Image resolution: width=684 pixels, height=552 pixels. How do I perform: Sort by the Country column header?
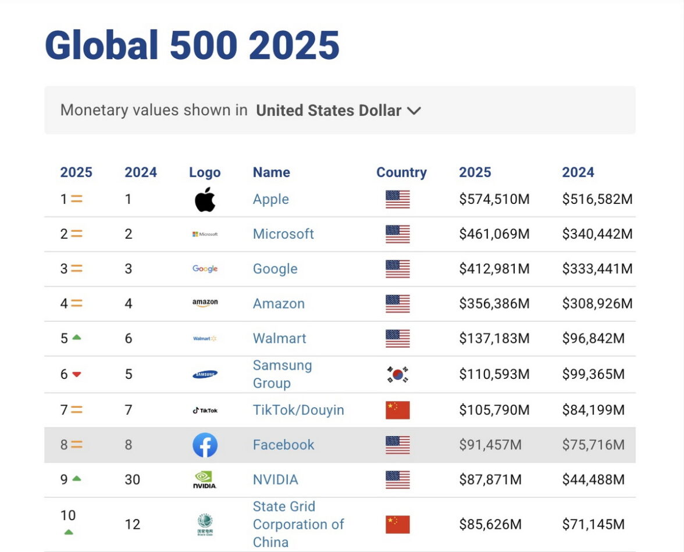click(x=401, y=173)
